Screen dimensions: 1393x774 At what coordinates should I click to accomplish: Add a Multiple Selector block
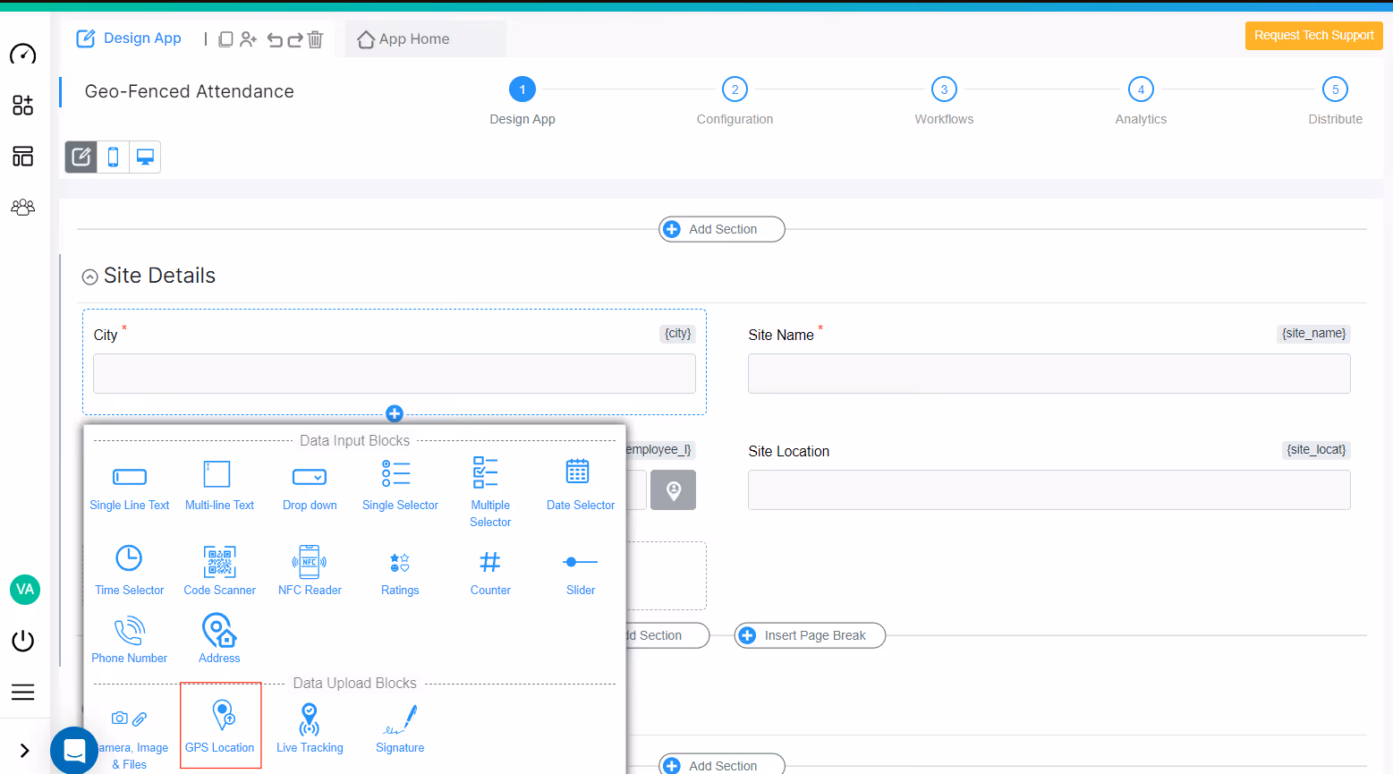click(490, 491)
